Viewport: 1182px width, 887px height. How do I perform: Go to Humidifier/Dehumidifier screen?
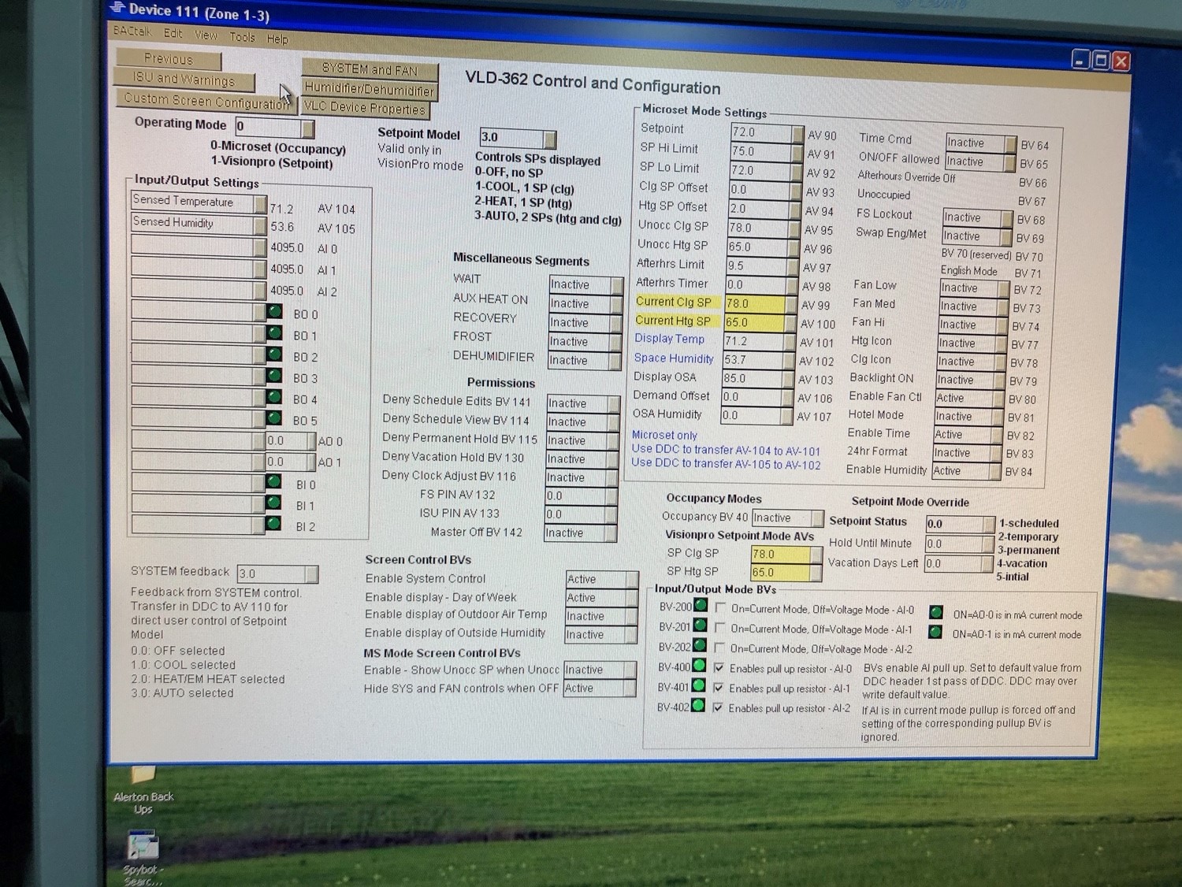(369, 89)
